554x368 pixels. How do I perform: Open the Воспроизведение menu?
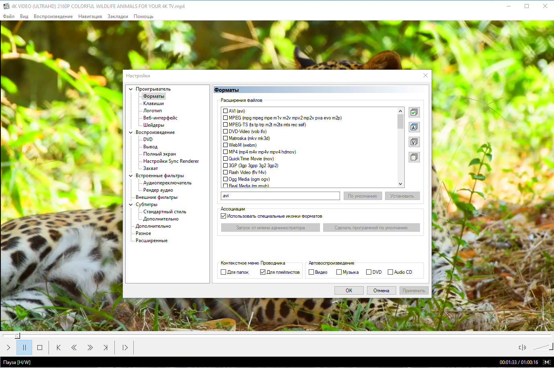[x=53, y=16]
